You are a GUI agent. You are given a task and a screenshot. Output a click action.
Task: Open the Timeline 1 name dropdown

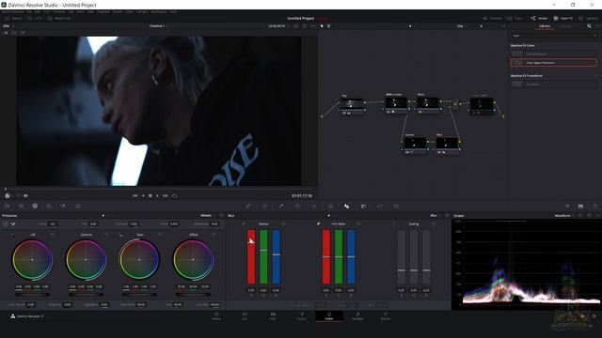pyautogui.click(x=159, y=26)
